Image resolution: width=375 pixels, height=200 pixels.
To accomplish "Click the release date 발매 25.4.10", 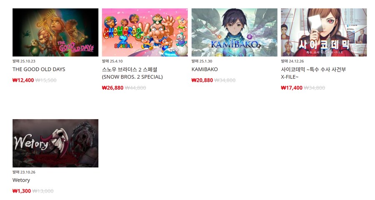I will tap(112, 61).
